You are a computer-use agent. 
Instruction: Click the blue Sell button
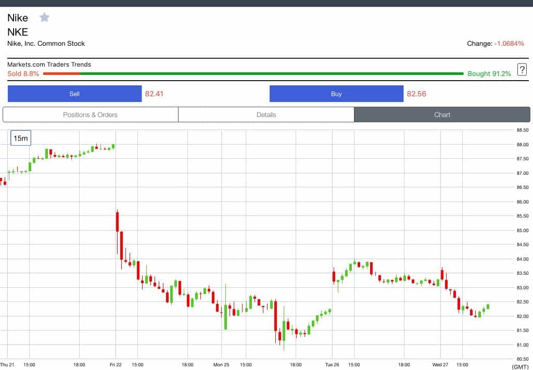click(74, 94)
